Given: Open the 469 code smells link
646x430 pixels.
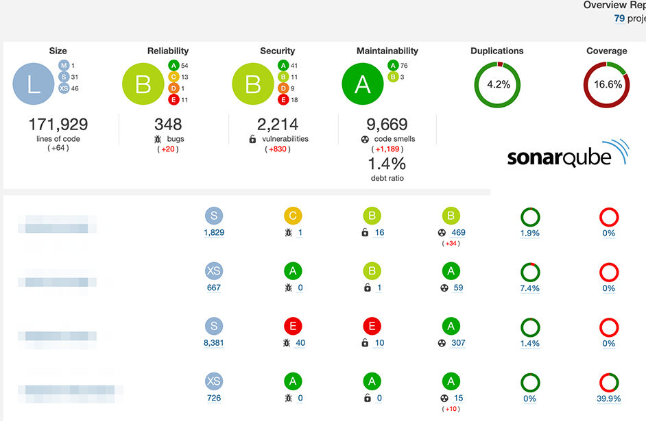Looking at the screenshot, I should click(458, 233).
